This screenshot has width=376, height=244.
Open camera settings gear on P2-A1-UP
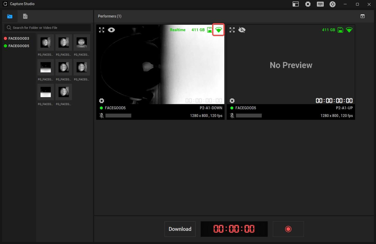point(232,101)
